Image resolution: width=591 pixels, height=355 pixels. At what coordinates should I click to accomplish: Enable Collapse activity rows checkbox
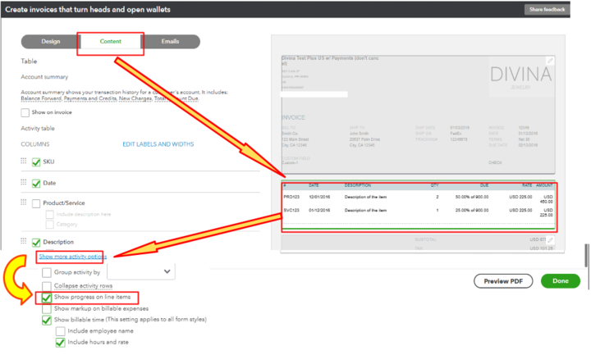coord(47,286)
